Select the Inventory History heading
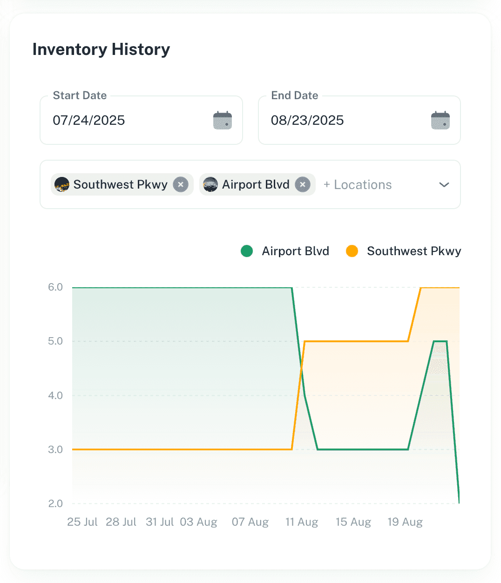 [x=101, y=49]
